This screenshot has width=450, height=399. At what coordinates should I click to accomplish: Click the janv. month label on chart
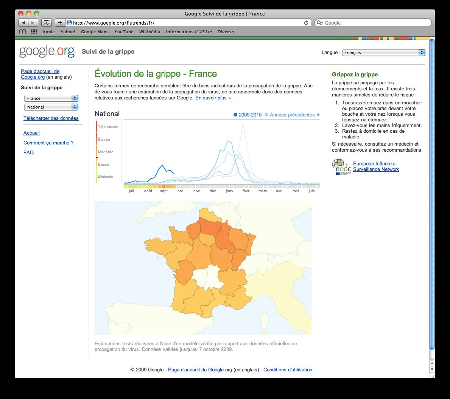pos(230,191)
